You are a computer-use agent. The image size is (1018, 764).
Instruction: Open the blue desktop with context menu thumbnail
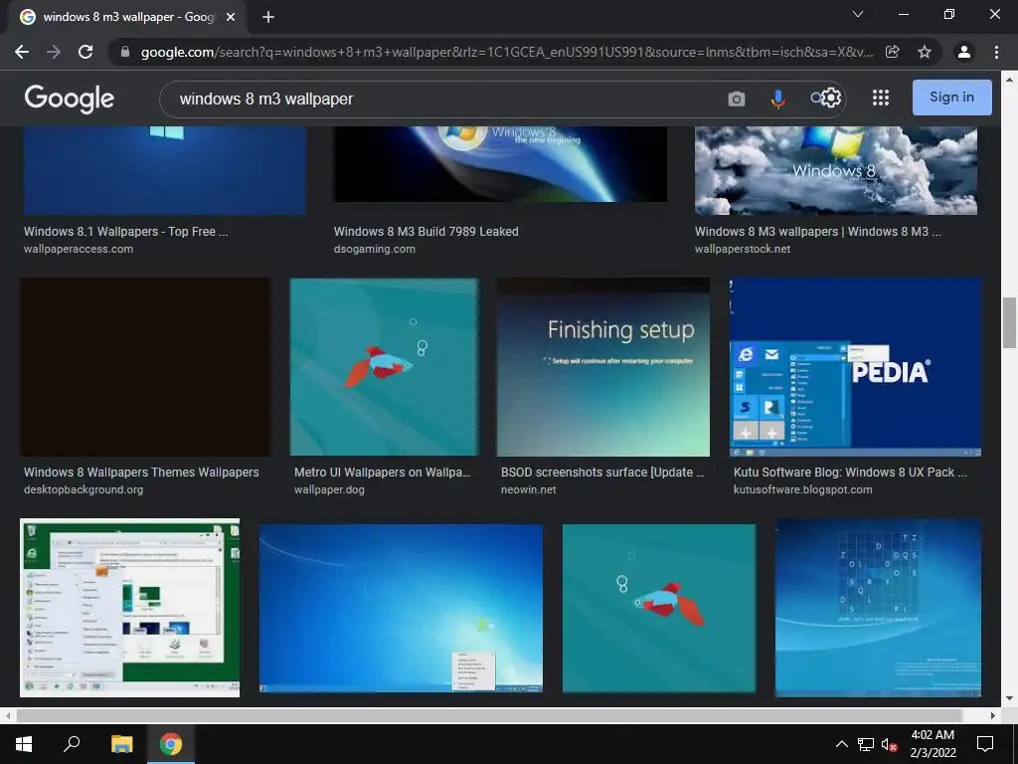[401, 608]
